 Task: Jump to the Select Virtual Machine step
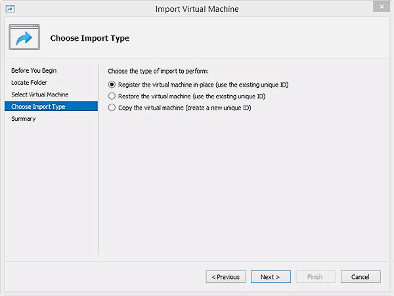(39, 95)
